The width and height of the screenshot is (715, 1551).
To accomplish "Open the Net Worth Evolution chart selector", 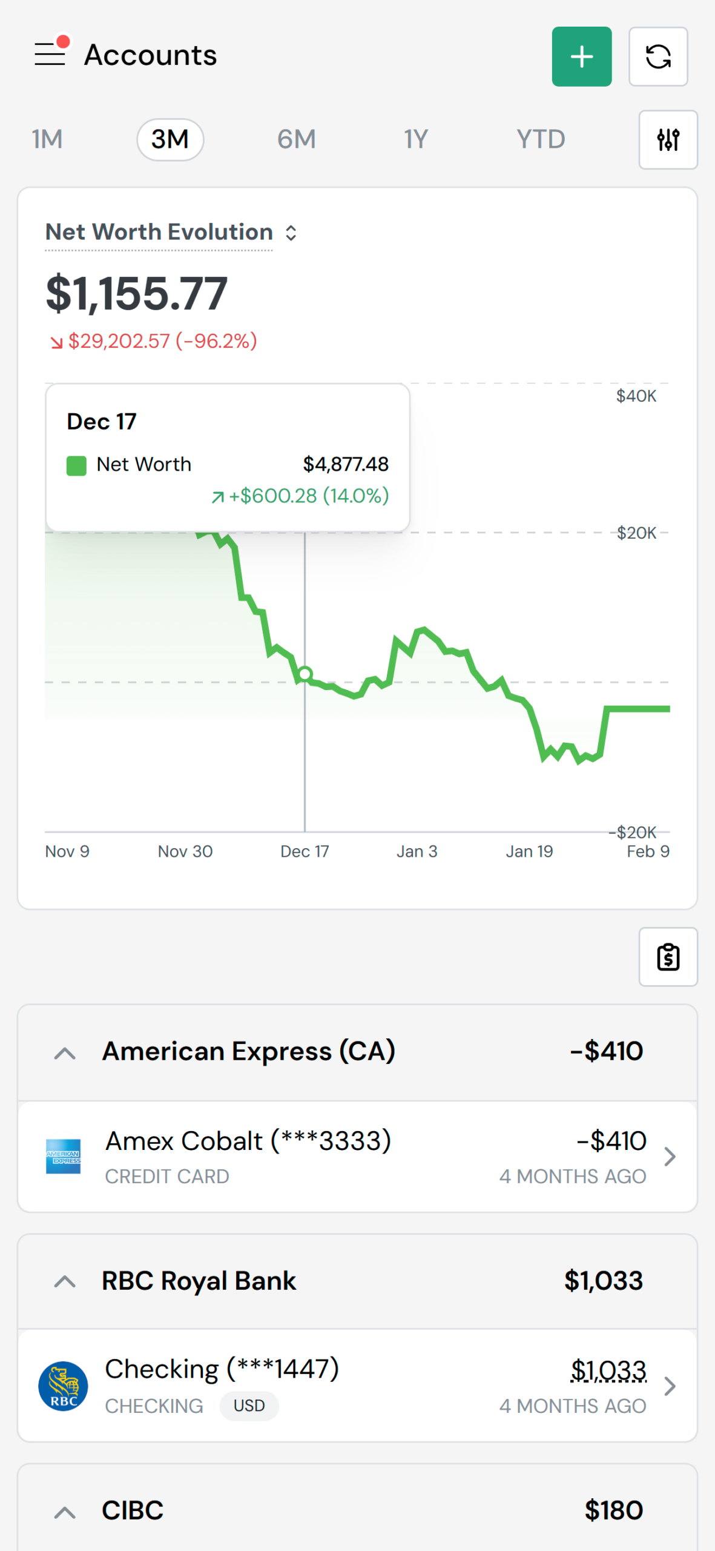I will 171,233.
